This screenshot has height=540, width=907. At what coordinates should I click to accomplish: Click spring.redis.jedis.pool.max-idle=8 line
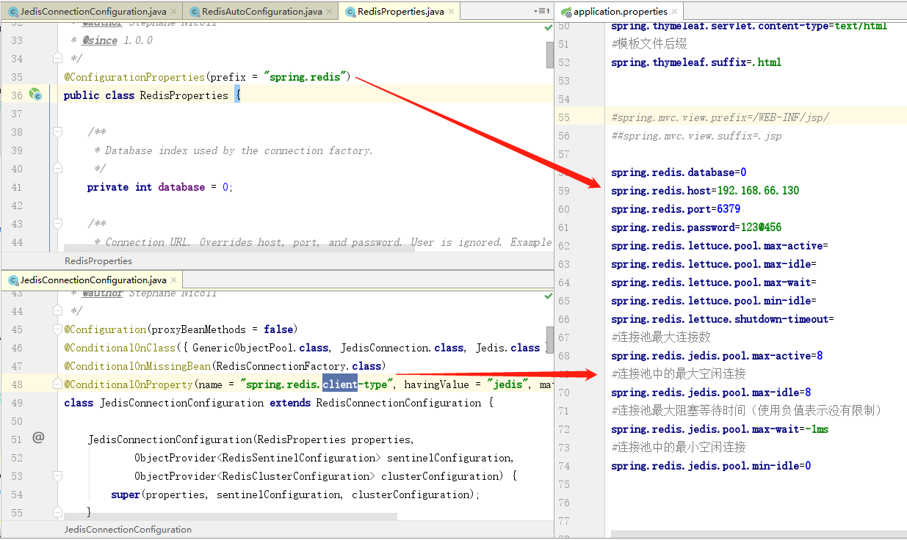coord(711,393)
